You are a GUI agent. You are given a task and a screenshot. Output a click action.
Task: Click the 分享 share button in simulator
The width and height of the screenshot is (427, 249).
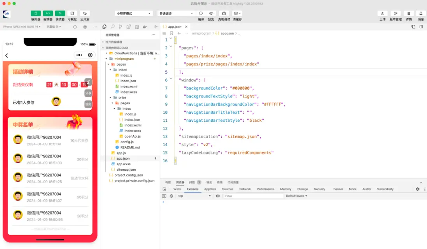(x=88, y=93)
